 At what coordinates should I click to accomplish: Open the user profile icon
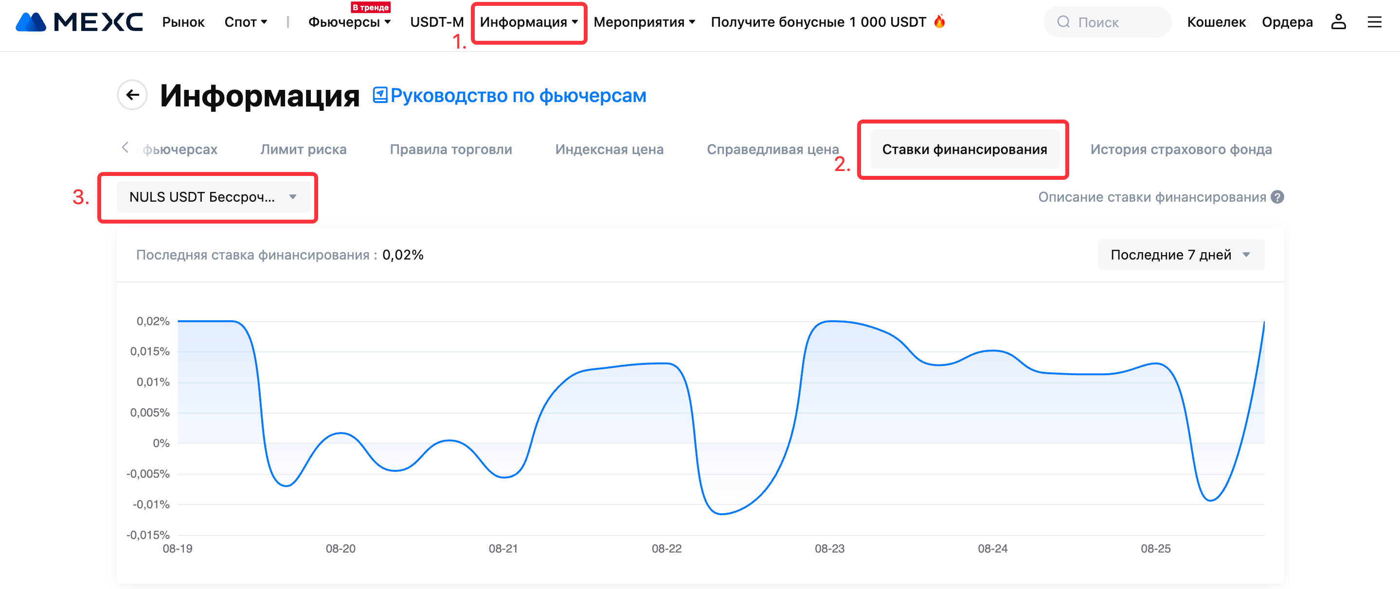1338,22
